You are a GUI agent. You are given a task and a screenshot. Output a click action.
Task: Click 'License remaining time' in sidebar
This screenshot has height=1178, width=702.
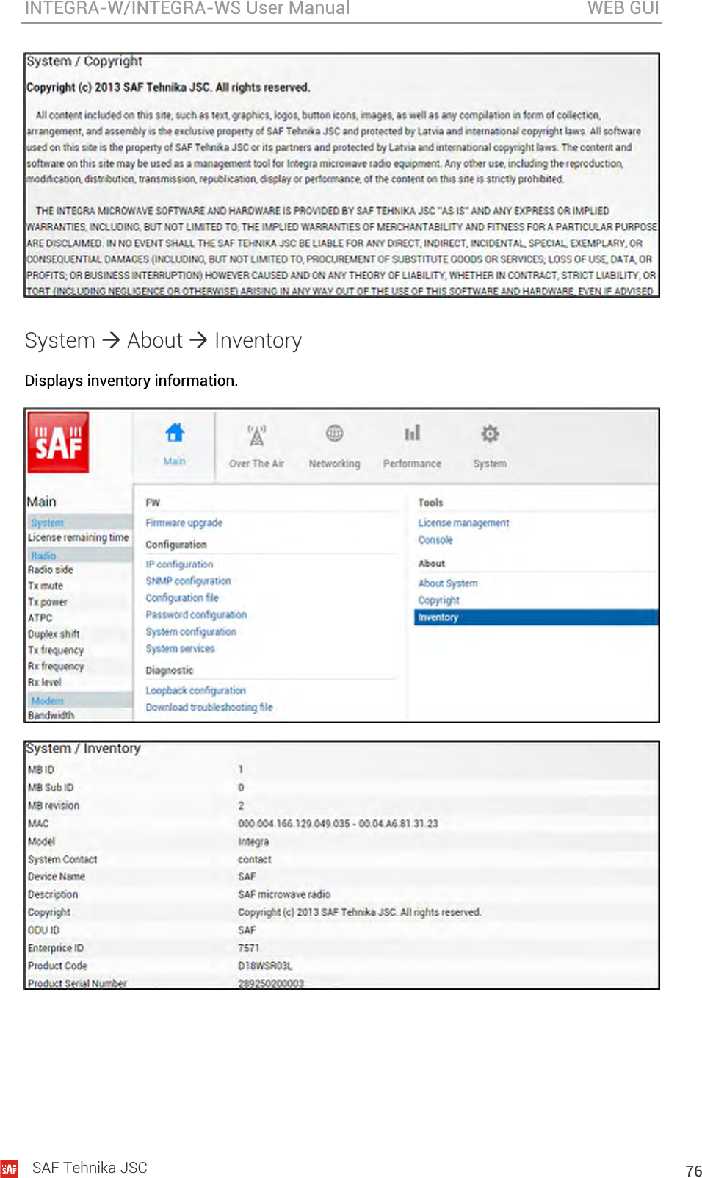click(78, 537)
